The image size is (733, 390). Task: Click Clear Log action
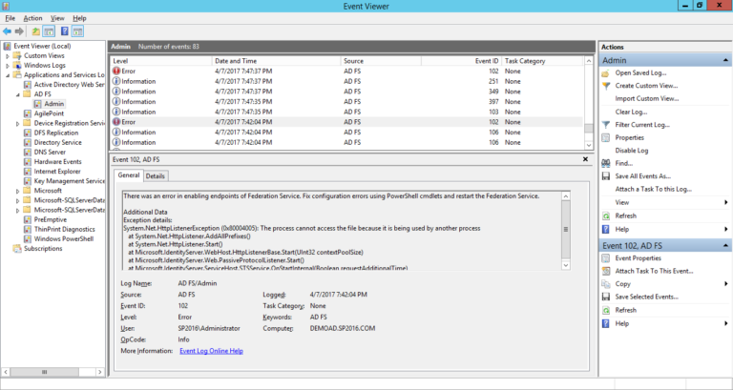631,113
